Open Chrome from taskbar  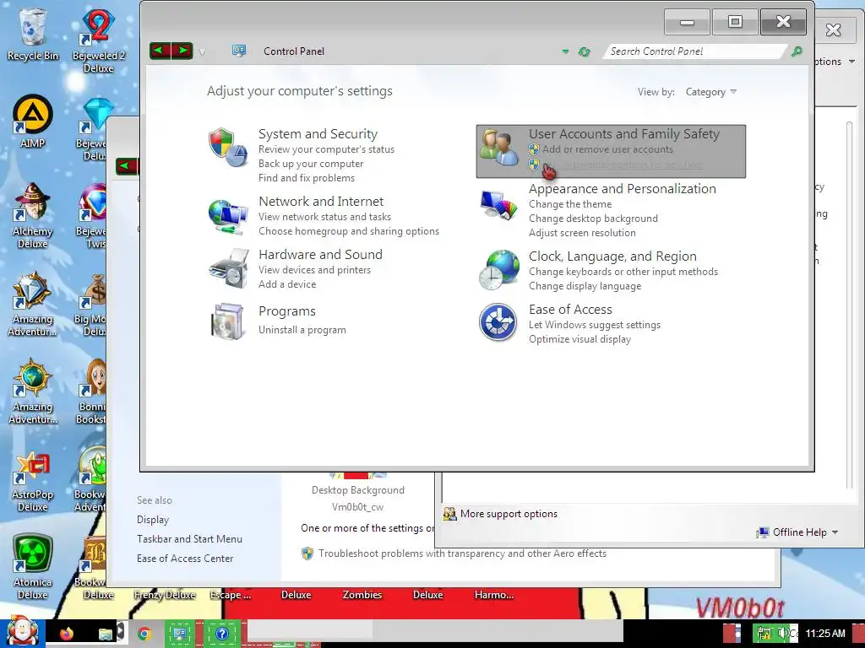(x=144, y=634)
